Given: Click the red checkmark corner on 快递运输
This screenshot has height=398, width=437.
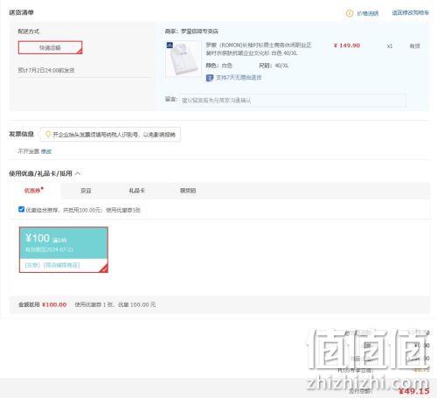Looking at the screenshot, I should [x=80, y=52].
